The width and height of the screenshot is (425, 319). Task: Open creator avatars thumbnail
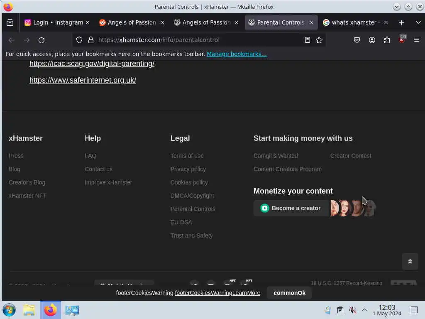pos(353,208)
